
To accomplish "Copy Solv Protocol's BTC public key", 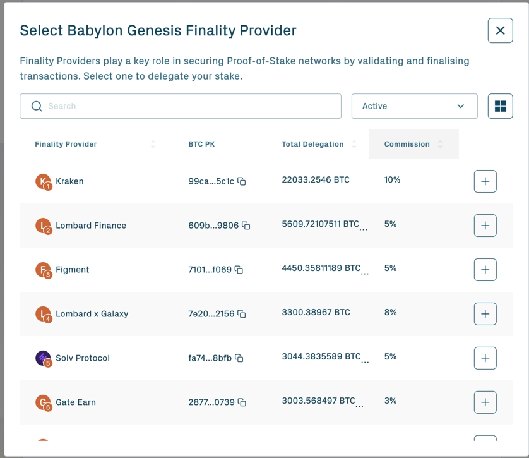I will point(240,358).
